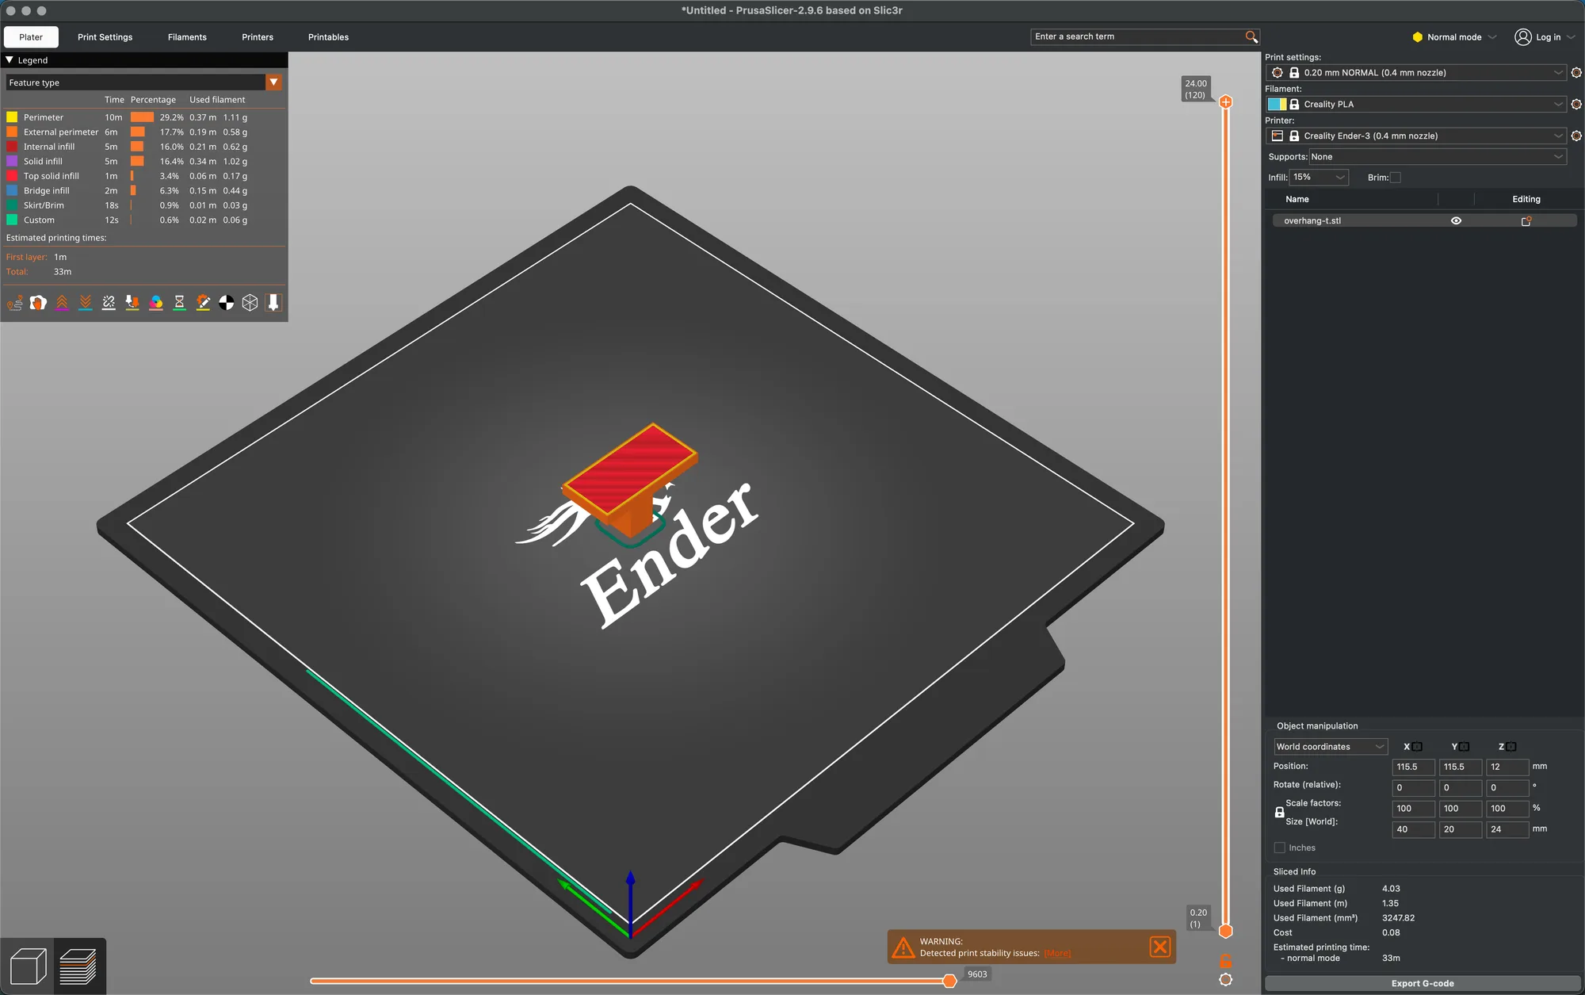This screenshot has width=1585, height=995.
Task: Click vertical slider settings gear icon
Action: 1225,980
